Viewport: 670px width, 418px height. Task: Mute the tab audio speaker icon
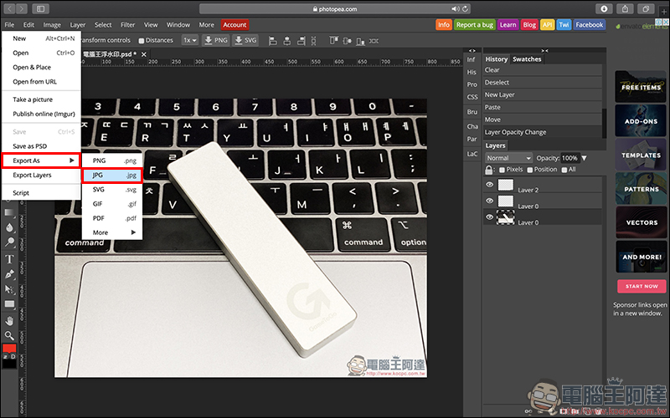tap(456, 8)
